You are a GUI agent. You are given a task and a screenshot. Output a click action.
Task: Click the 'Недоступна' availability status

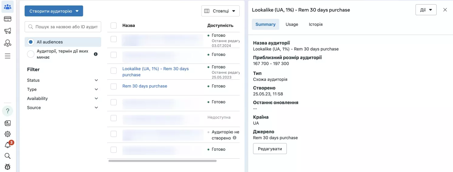click(219, 117)
